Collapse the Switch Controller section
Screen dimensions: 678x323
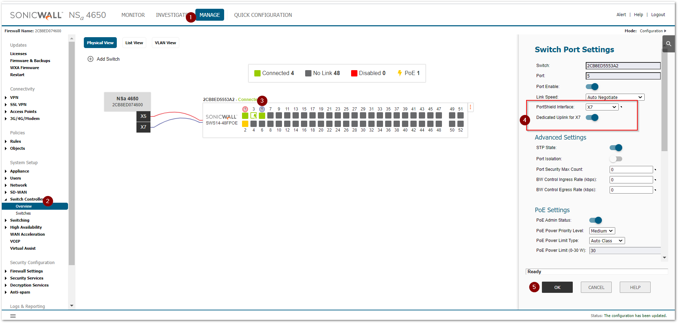click(x=6, y=199)
